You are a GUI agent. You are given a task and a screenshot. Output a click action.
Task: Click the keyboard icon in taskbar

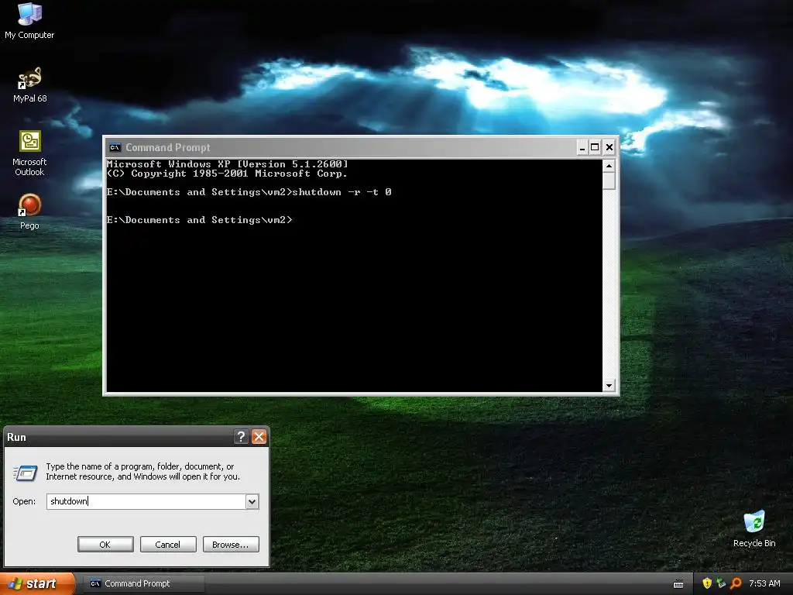coord(678,584)
